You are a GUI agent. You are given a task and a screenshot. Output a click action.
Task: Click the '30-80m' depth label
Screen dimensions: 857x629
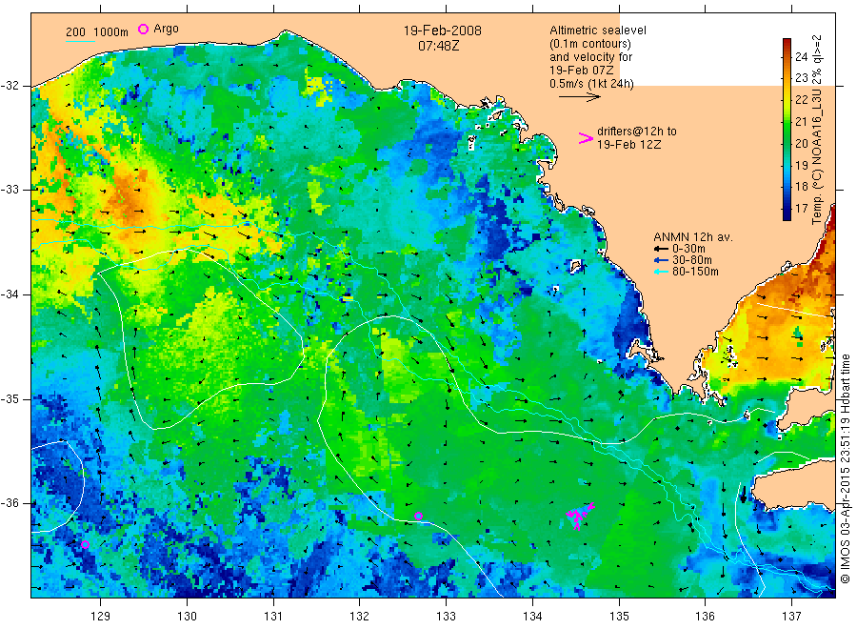(x=692, y=260)
